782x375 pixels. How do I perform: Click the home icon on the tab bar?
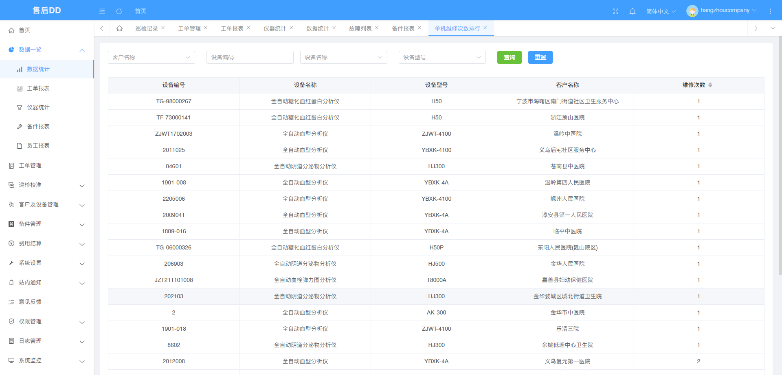point(119,28)
